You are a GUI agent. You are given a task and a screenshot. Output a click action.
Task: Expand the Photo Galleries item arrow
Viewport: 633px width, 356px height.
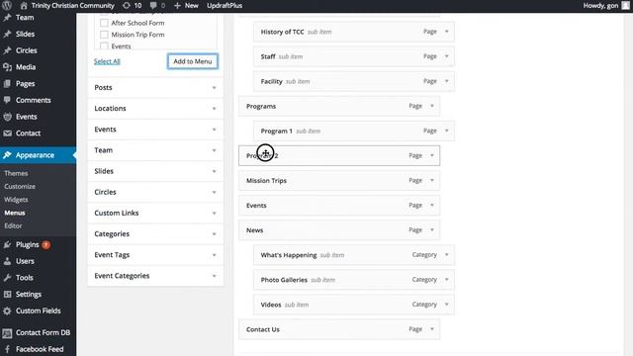[446, 280]
